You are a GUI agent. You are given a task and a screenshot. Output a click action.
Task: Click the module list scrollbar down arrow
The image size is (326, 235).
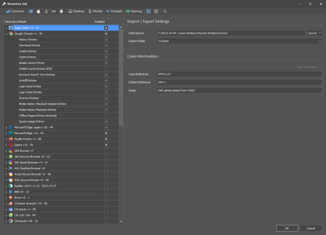[x=121, y=222]
